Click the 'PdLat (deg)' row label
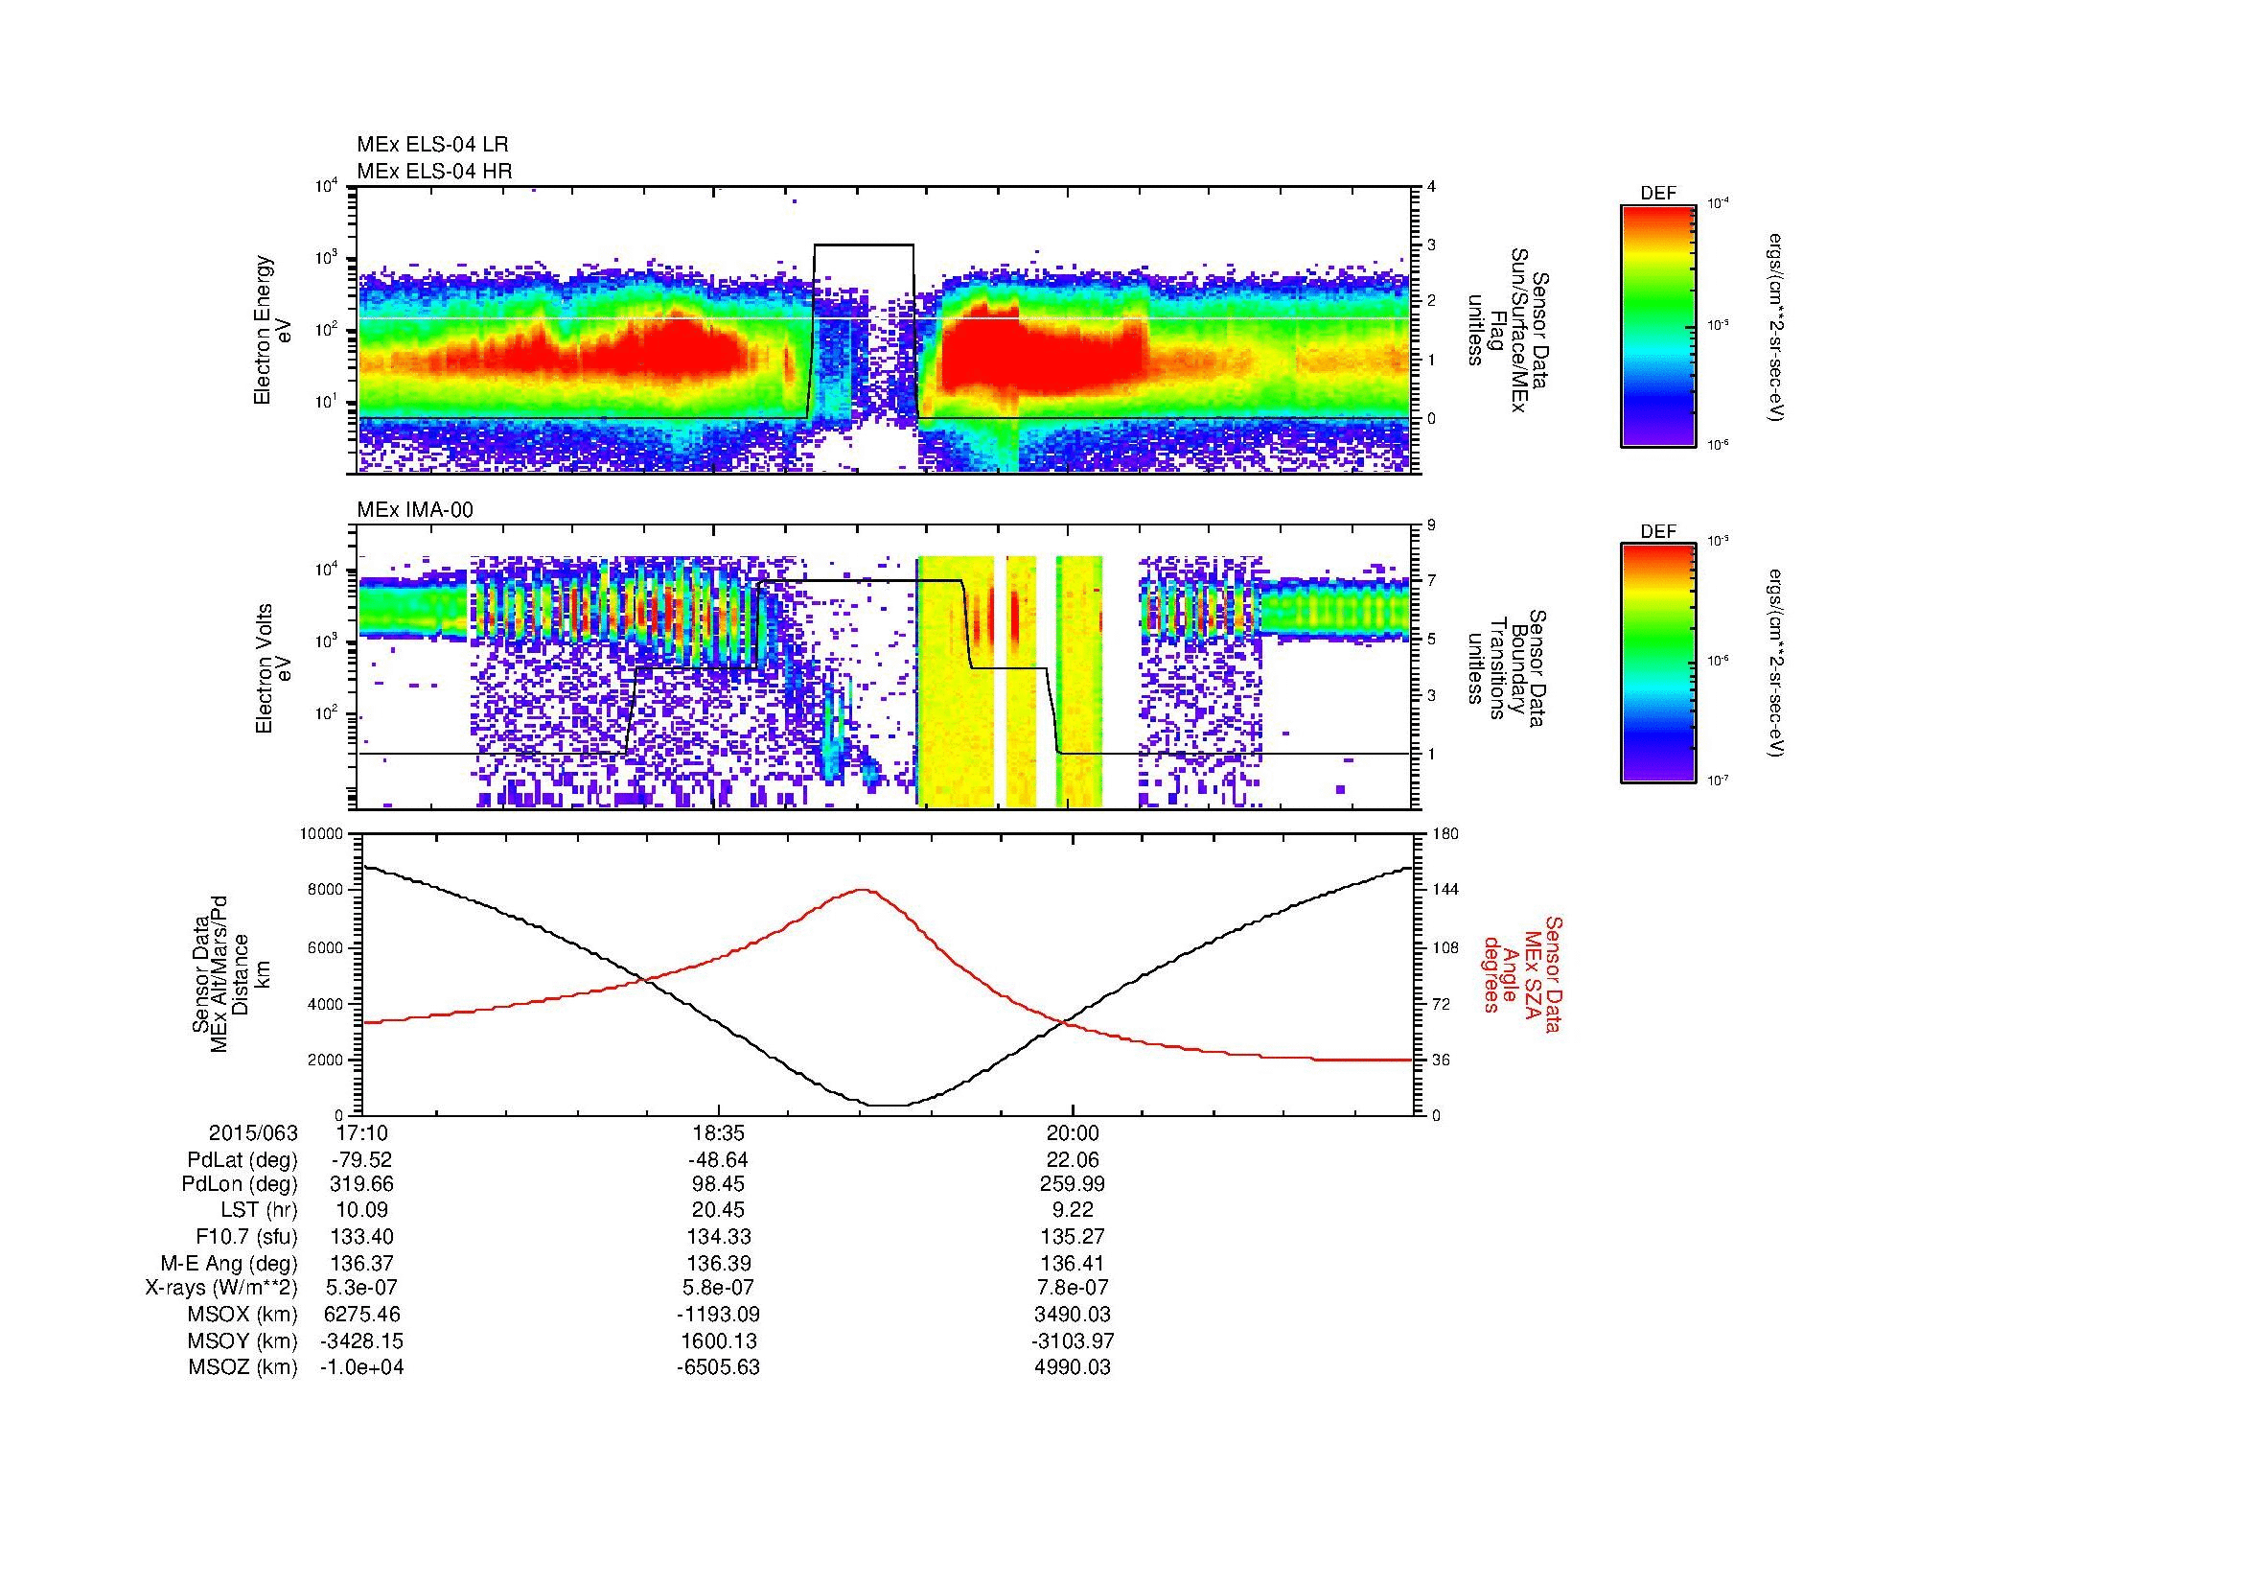This screenshot has height=1585, width=2242. coord(243,1160)
